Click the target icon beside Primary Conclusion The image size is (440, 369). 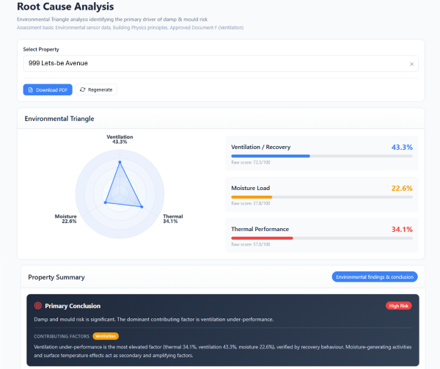pyautogui.click(x=38, y=306)
